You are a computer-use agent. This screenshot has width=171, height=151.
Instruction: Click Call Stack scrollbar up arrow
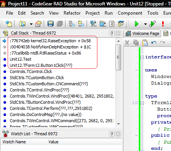point(118,41)
